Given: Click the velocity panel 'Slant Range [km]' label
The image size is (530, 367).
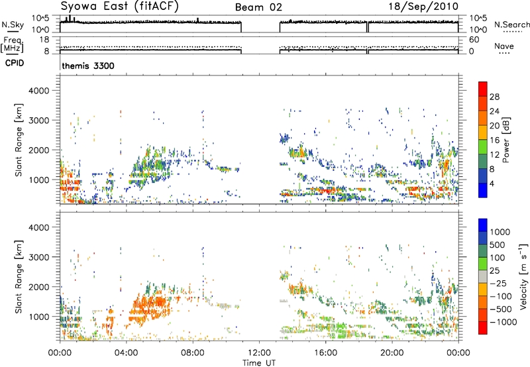Looking at the screenshot, I should 19,276.
